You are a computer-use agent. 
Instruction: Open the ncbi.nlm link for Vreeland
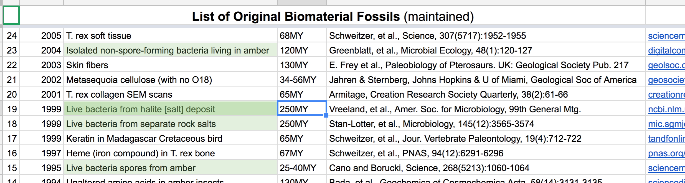point(666,109)
